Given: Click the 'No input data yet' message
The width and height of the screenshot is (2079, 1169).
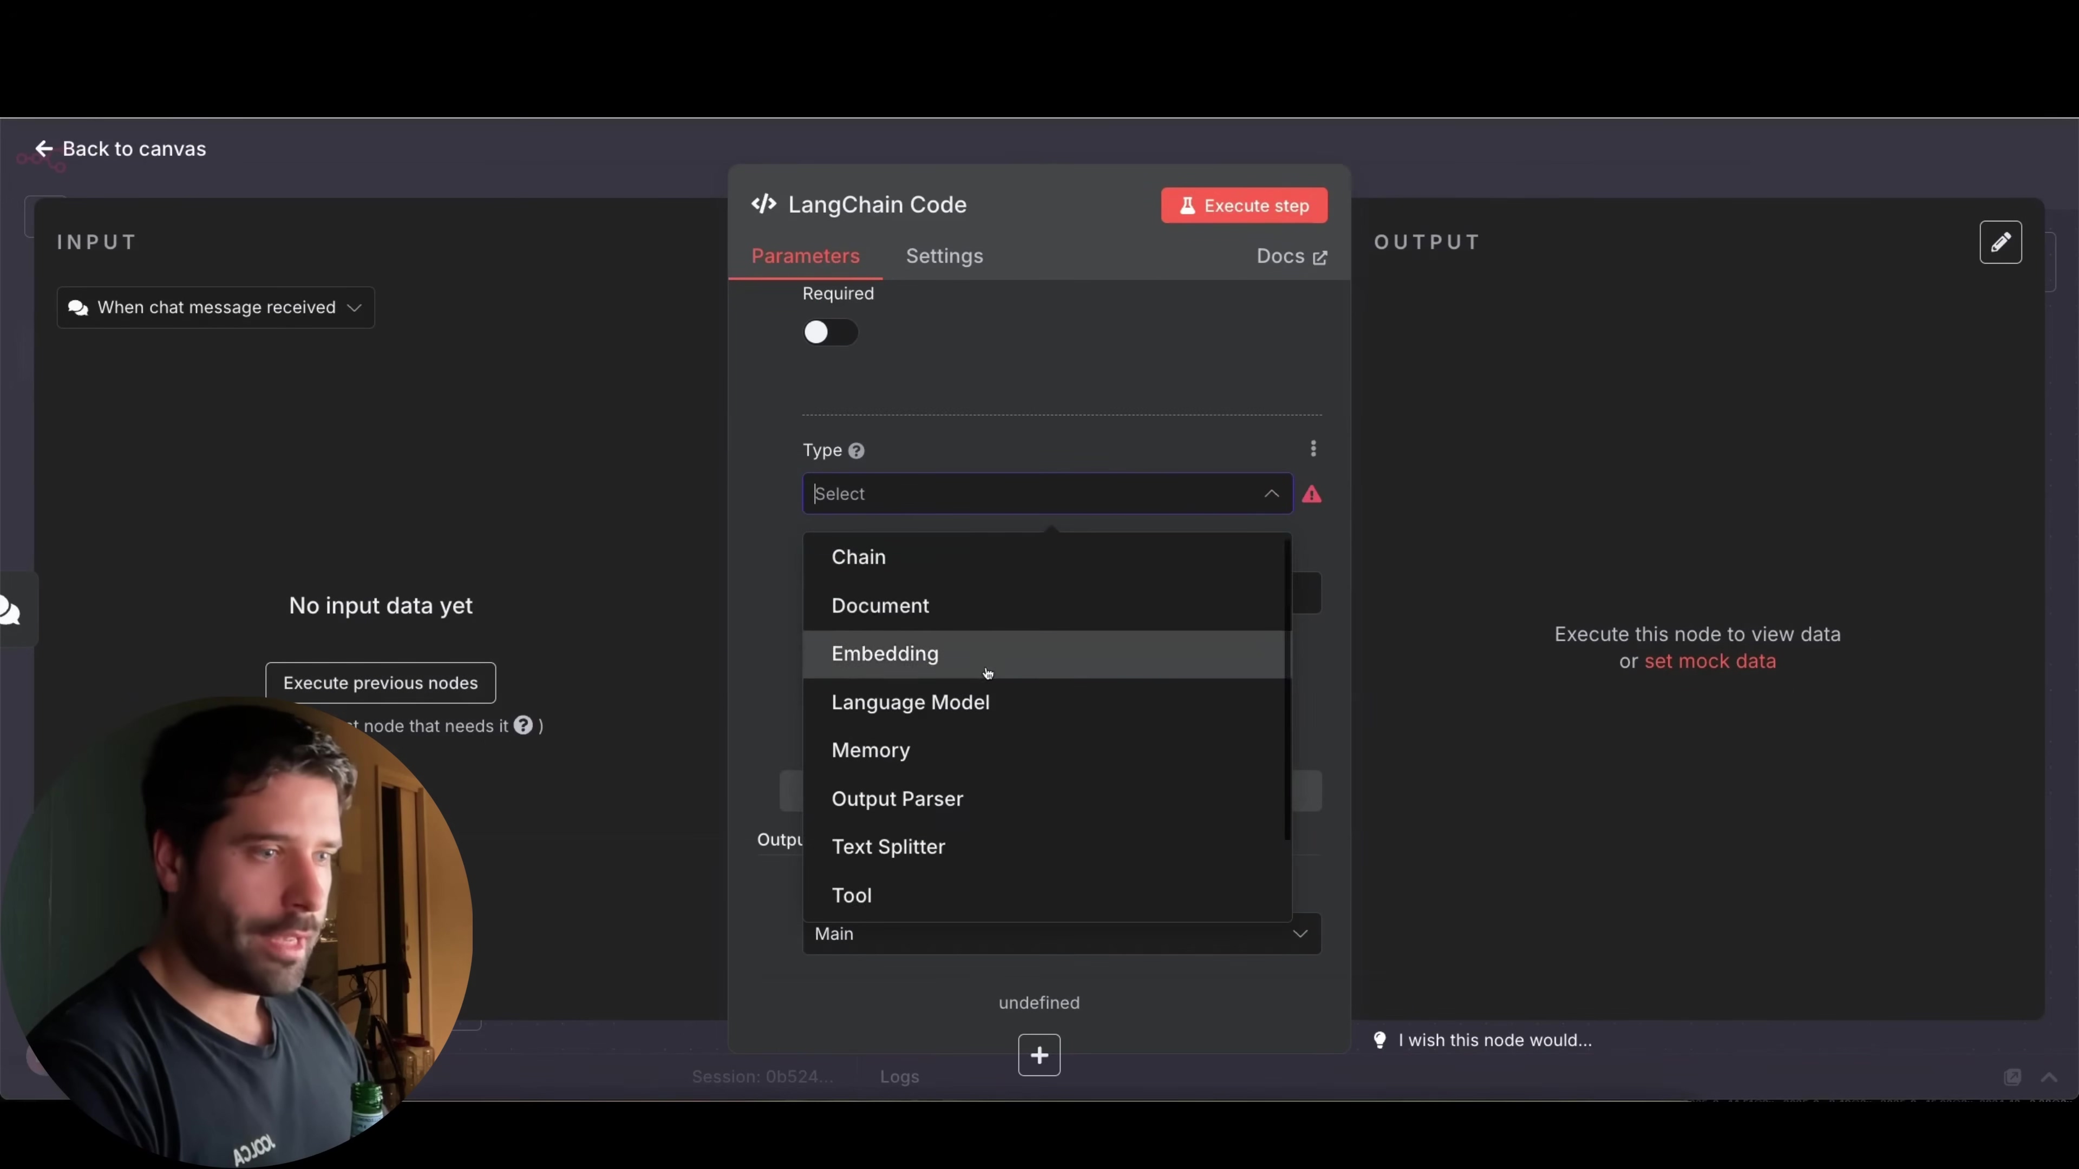Looking at the screenshot, I should (x=380, y=605).
